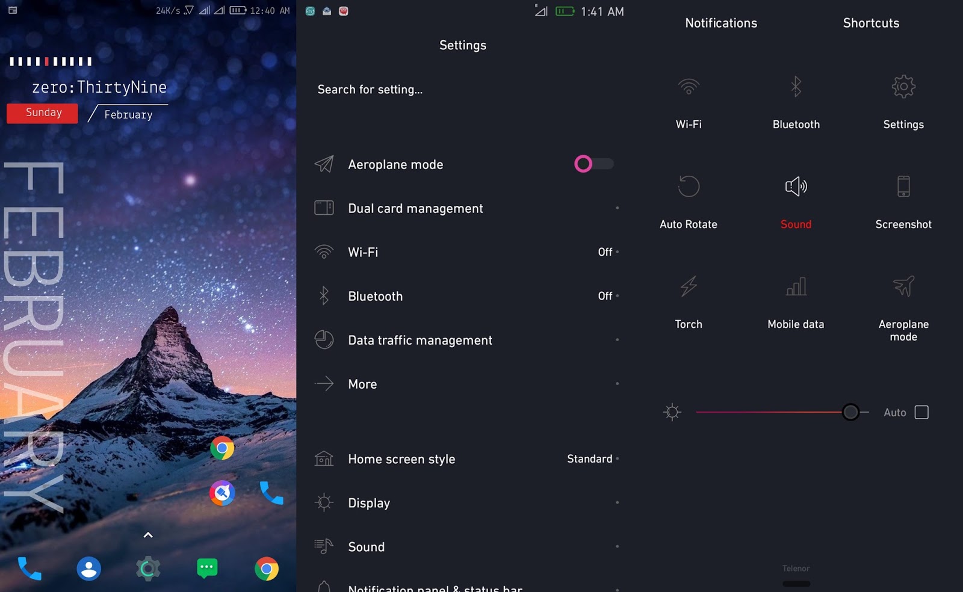
Task: Click the Search for setting field
Action: (x=462, y=90)
